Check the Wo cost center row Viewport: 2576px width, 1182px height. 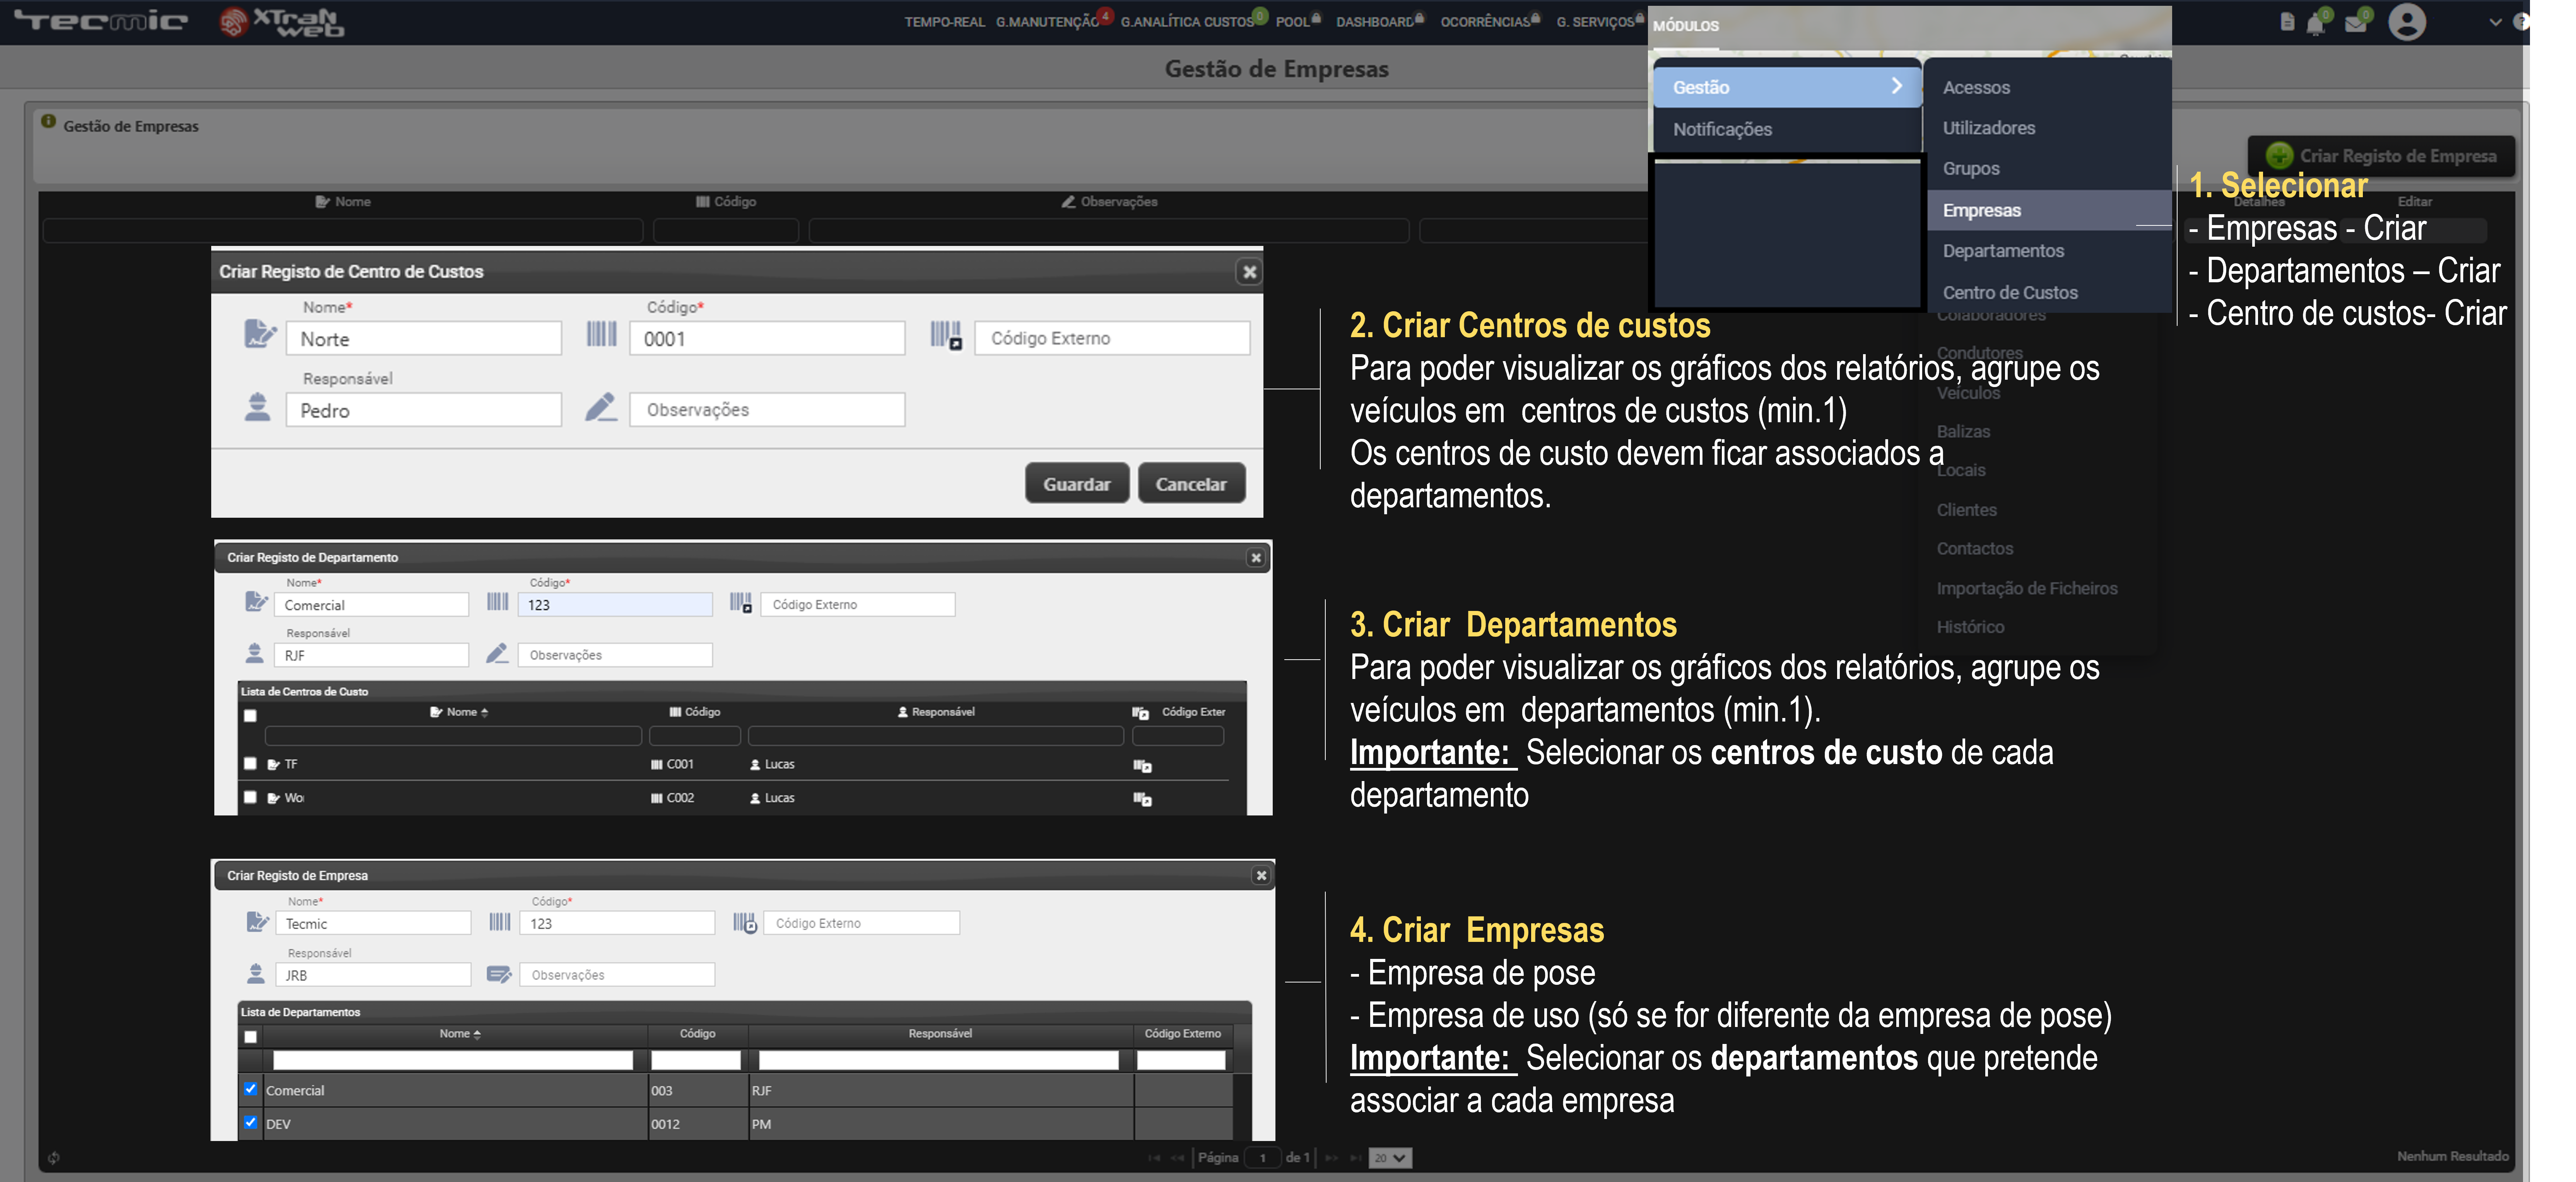250,797
